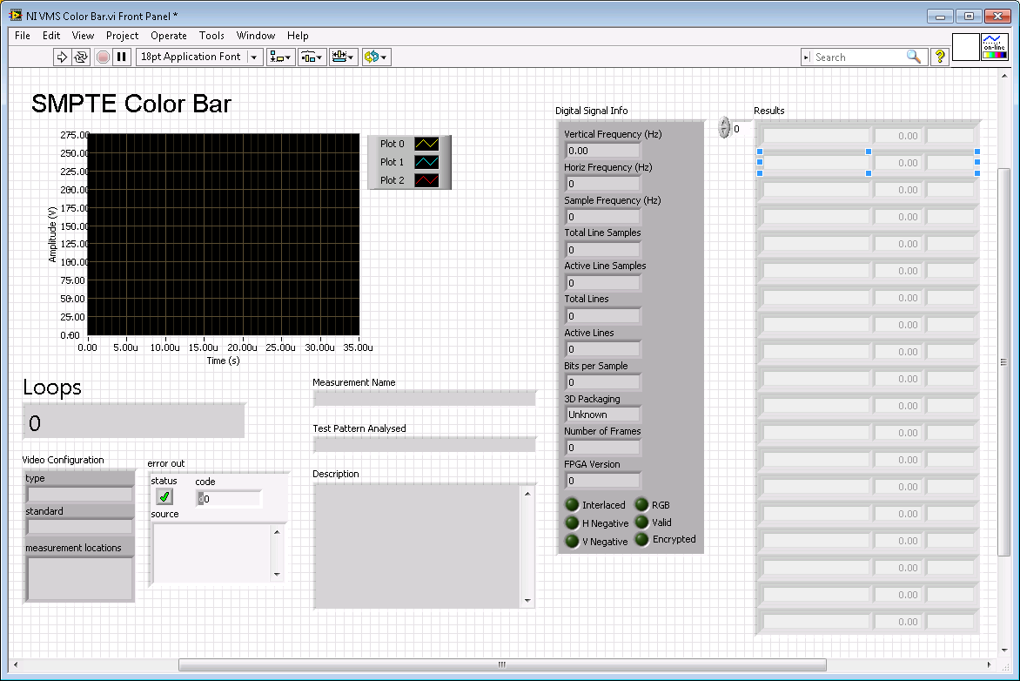Click the error out status checkmark

(x=164, y=497)
